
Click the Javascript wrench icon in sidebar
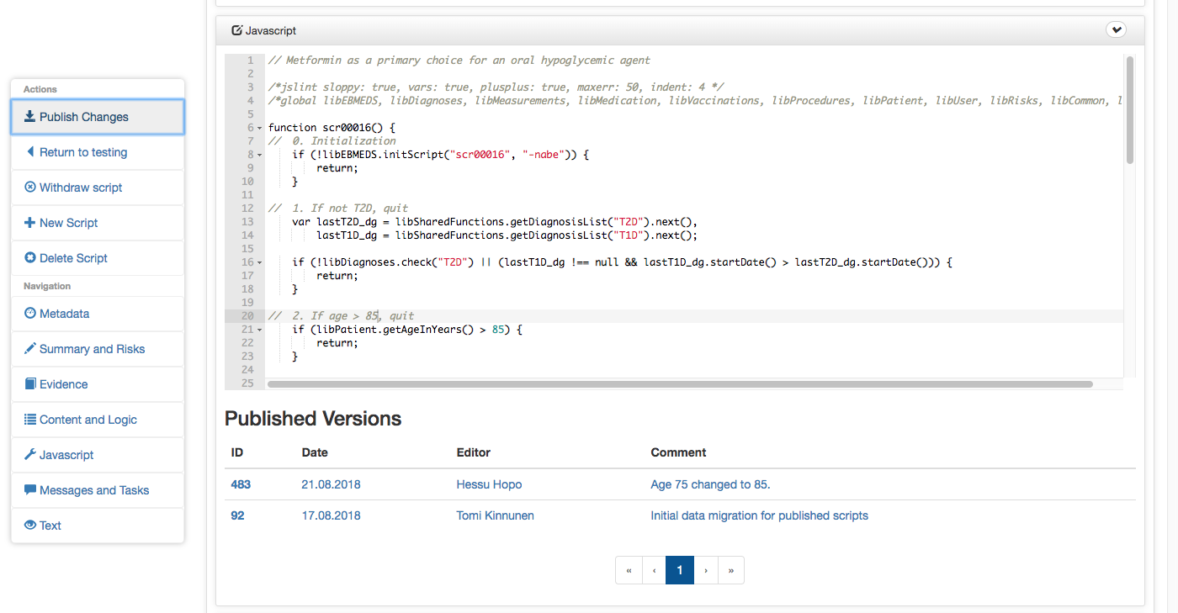30,455
